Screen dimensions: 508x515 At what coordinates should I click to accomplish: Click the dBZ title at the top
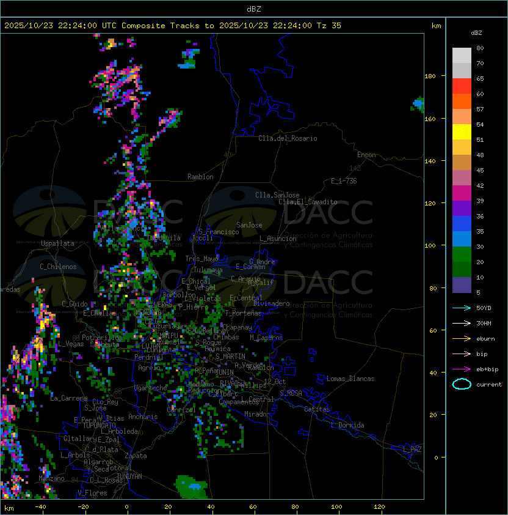(254, 9)
